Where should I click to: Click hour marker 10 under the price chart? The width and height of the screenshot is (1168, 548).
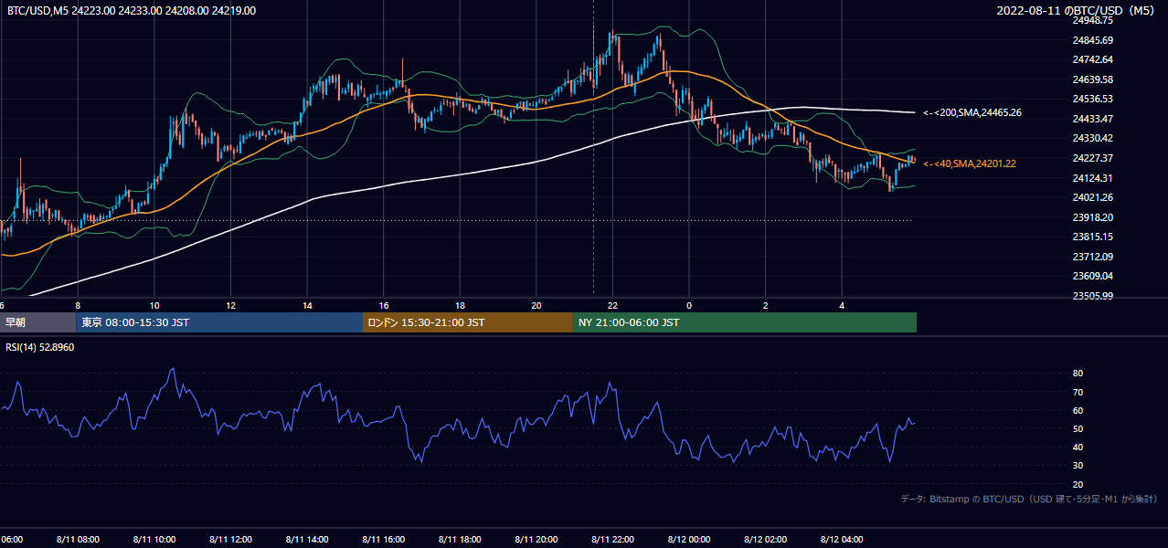click(154, 306)
